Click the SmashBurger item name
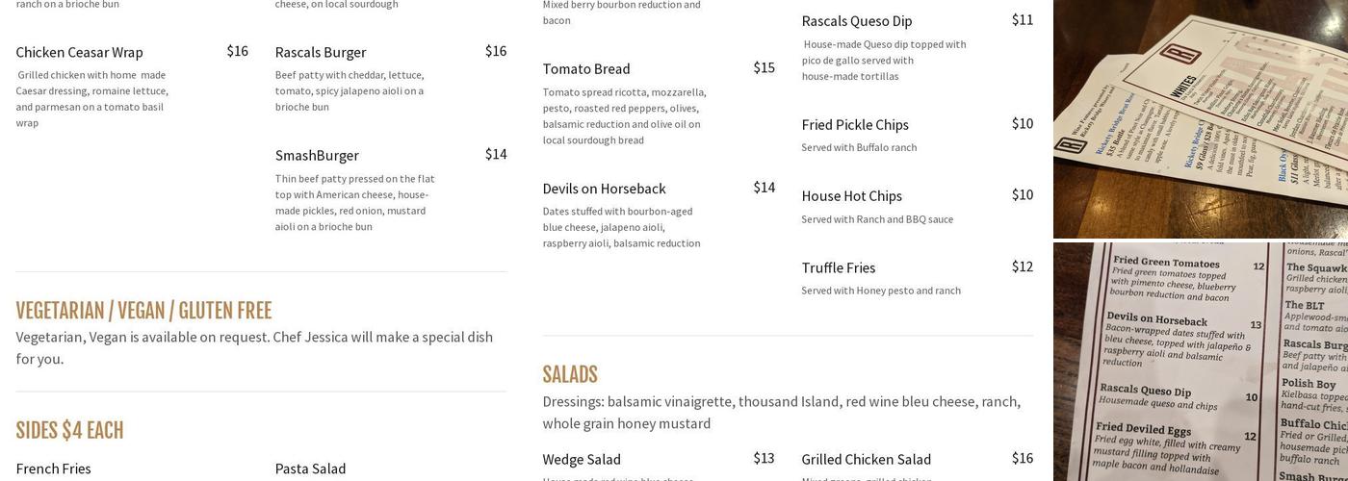 (x=317, y=155)
